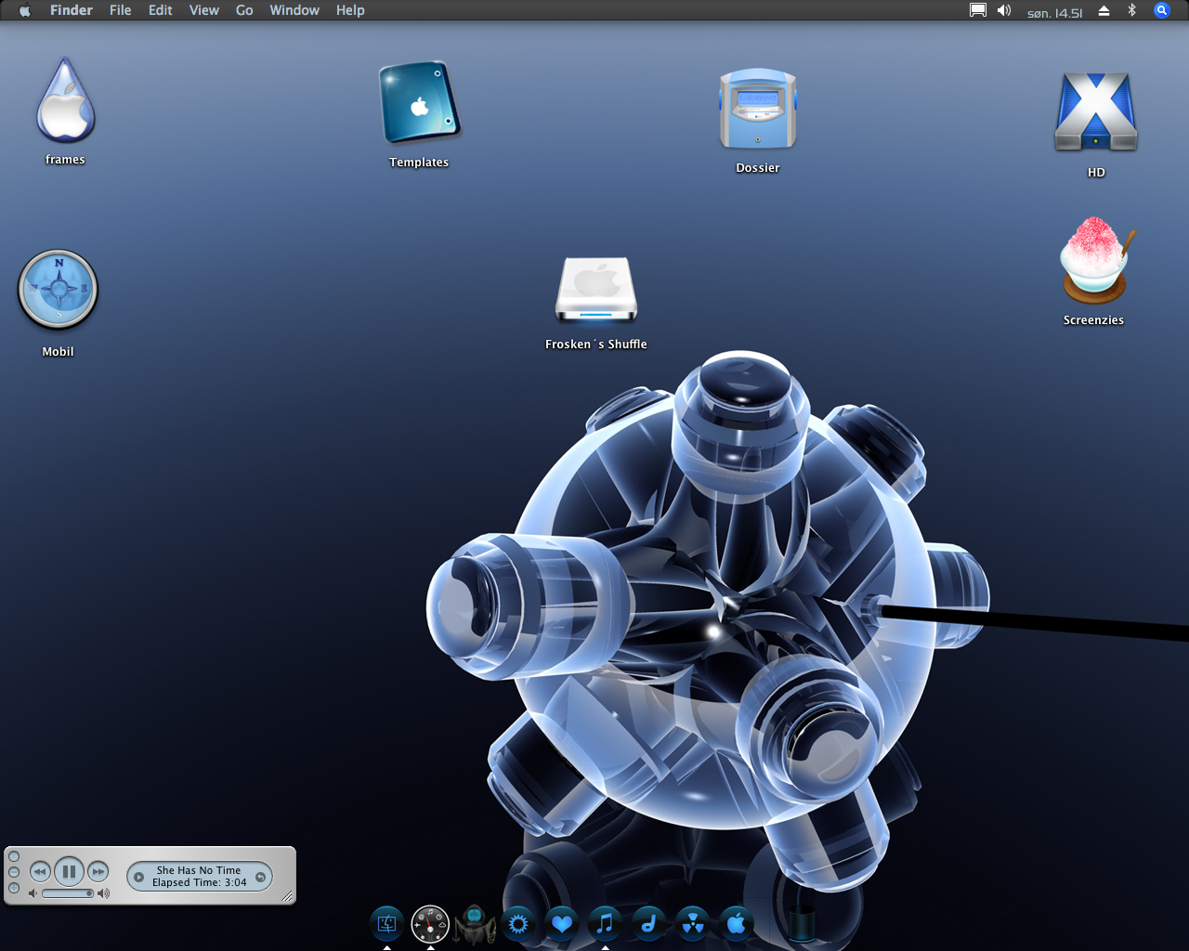
Task: Click the menu bar clock søn. 14.51
Action: point(1055,12)
